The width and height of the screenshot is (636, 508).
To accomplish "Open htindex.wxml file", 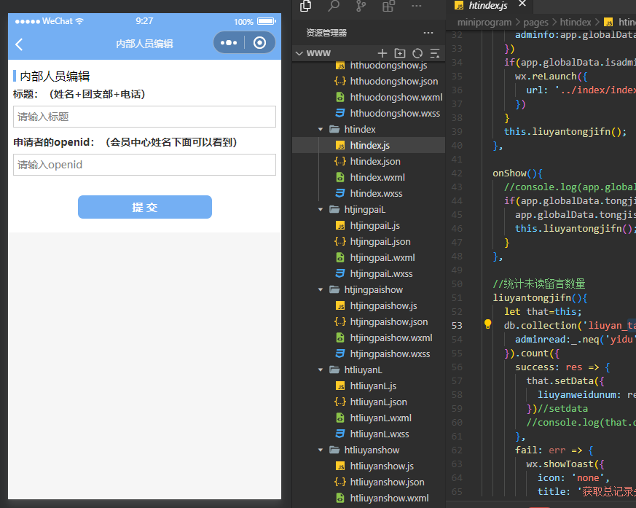I will pyautogui.click(x=369, y=177).
